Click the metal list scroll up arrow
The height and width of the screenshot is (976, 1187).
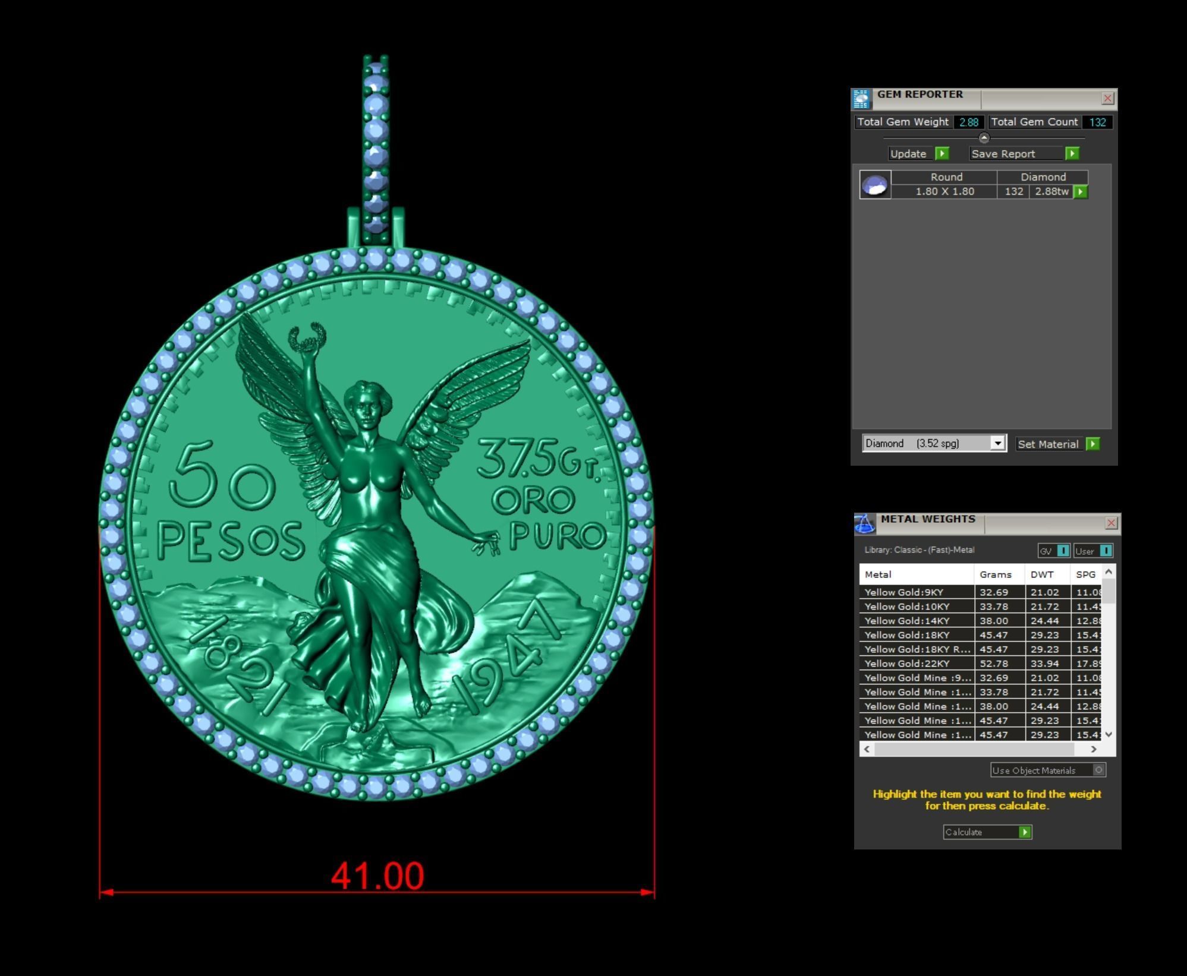1109,571
